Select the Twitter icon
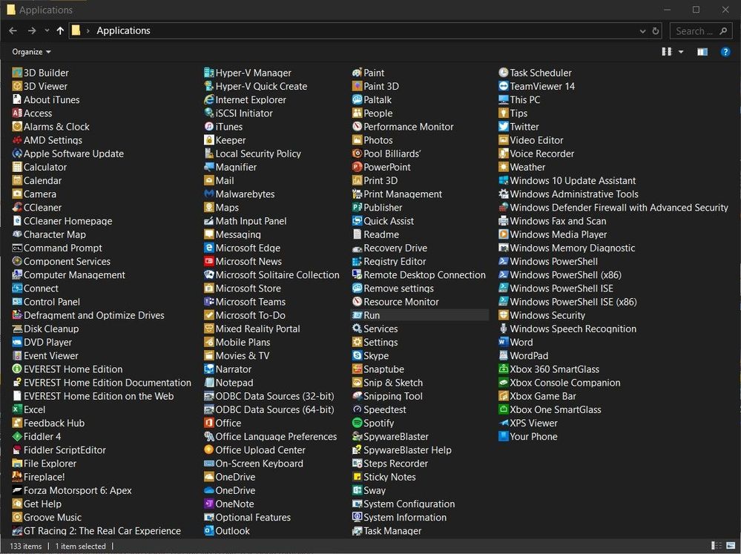This screenshot has width=741, height=554. tap(504, 127)
